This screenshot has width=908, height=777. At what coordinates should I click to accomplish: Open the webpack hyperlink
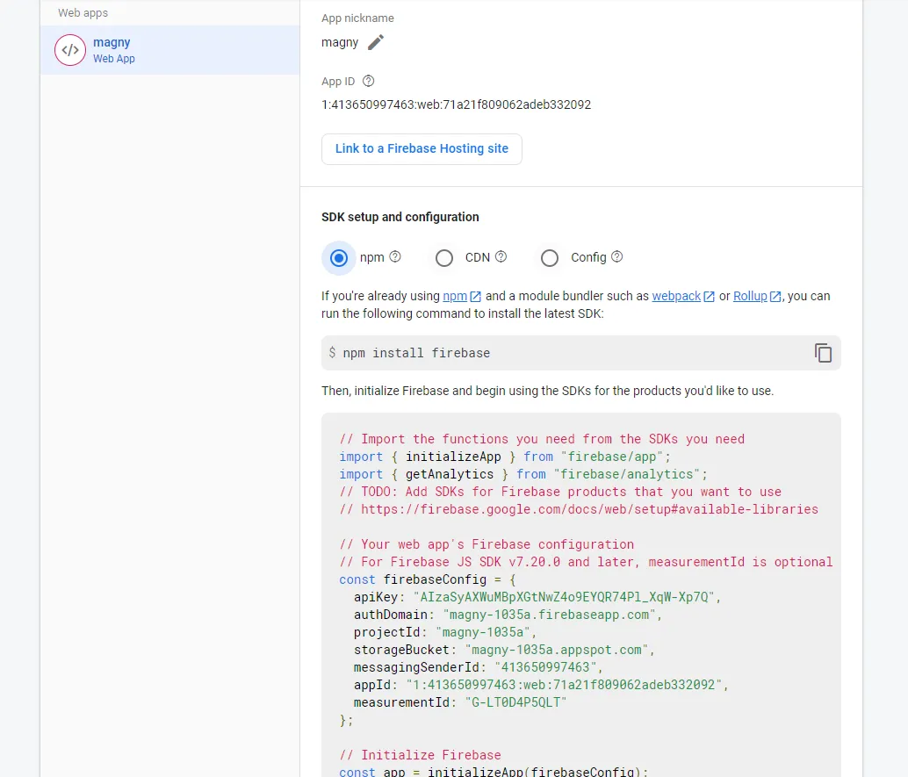[x=676, y=297]
